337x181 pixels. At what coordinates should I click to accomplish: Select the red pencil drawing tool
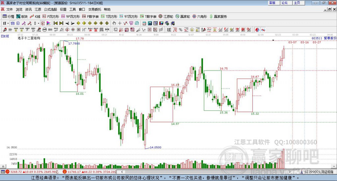pos(5,30)
